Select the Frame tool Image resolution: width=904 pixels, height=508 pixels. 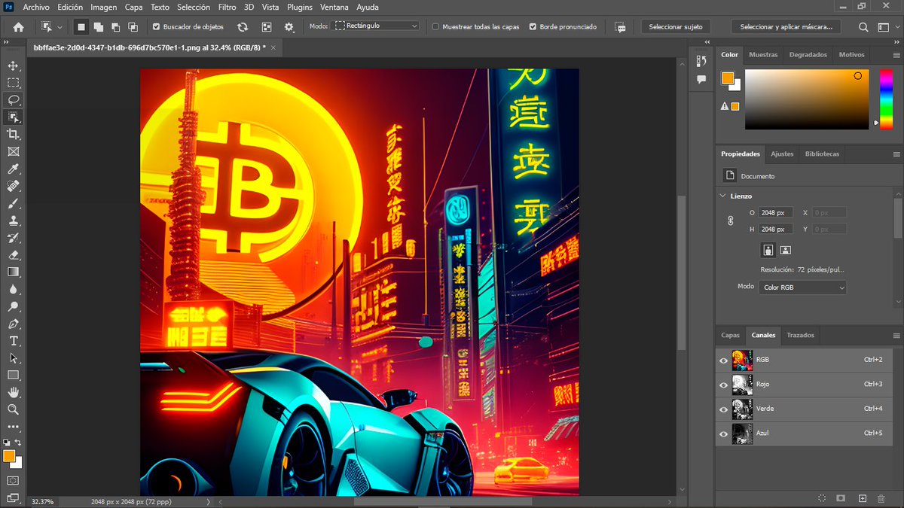pyautogui.click(x=14, y=151)
